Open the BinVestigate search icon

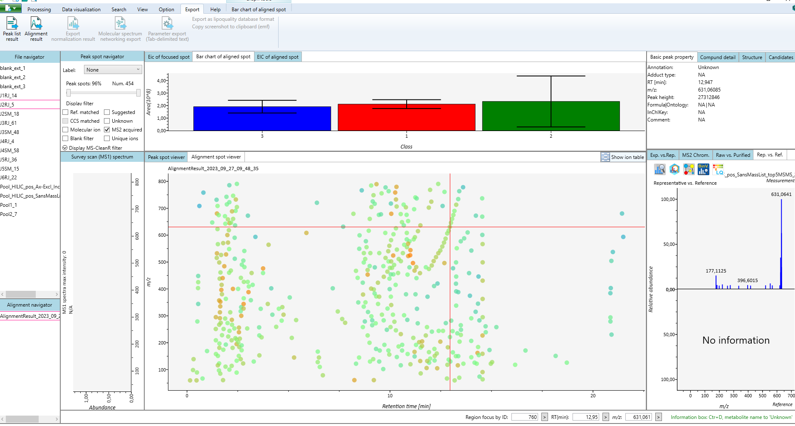click(703, 169)
